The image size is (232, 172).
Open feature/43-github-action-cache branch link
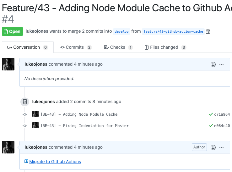[x=173, y=31]
